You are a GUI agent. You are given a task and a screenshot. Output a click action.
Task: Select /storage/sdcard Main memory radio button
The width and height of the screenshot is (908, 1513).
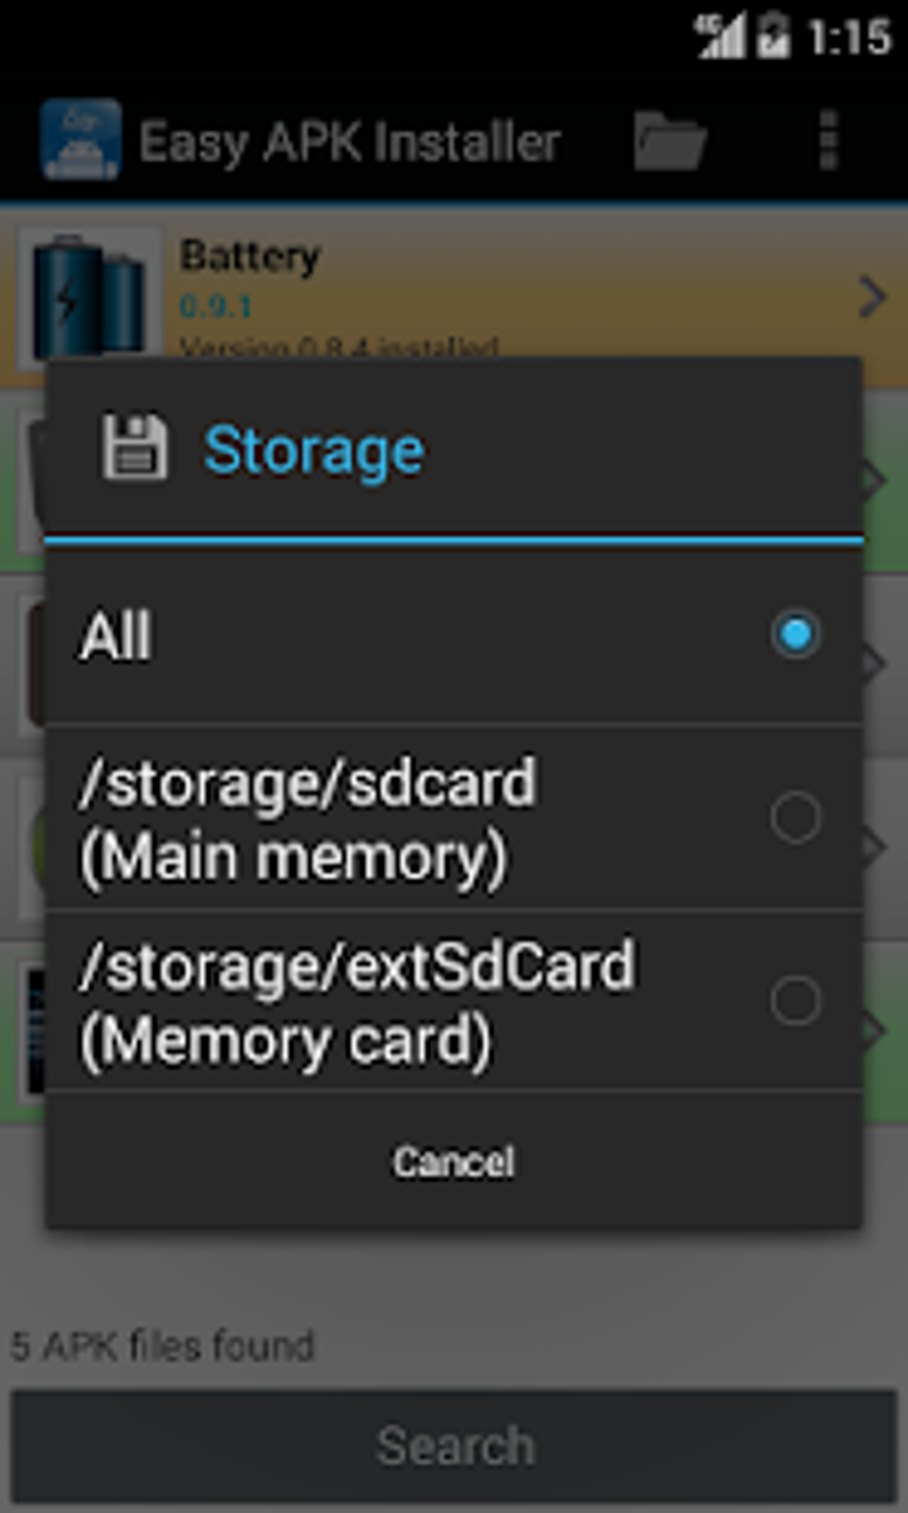pos(795,817)
